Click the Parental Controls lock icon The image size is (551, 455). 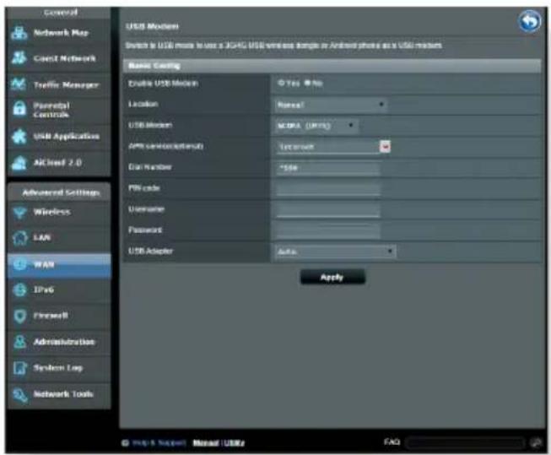point(19,110)
